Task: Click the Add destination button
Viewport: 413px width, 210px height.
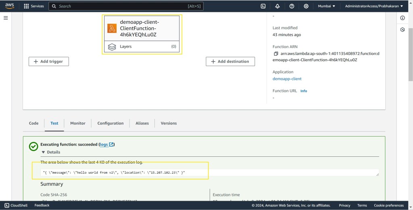Action: pos(230,61)
